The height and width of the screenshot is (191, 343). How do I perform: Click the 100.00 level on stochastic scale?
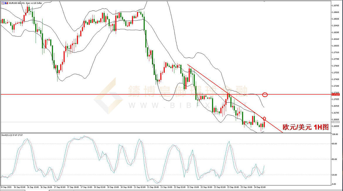(334, 134)
